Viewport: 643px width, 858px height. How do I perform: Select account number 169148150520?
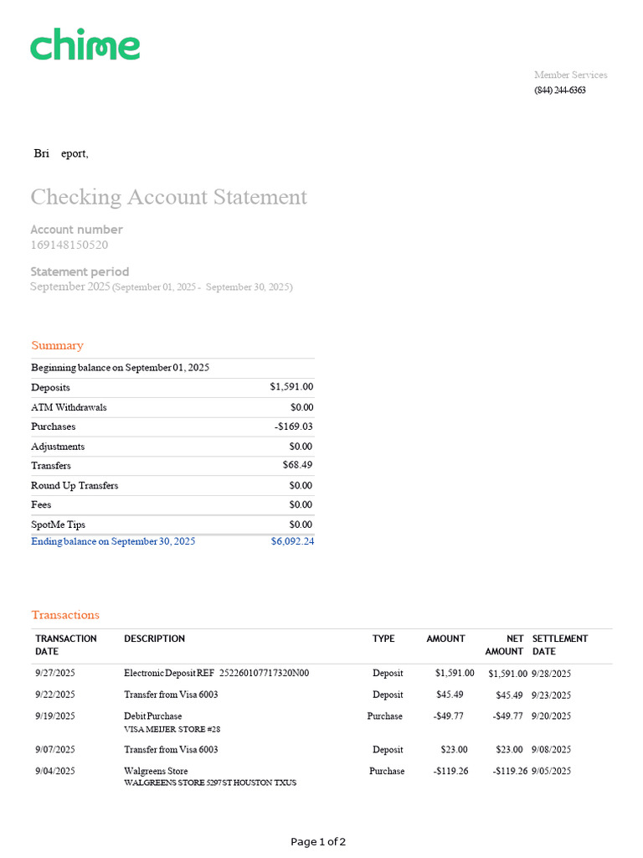point(69,245)
